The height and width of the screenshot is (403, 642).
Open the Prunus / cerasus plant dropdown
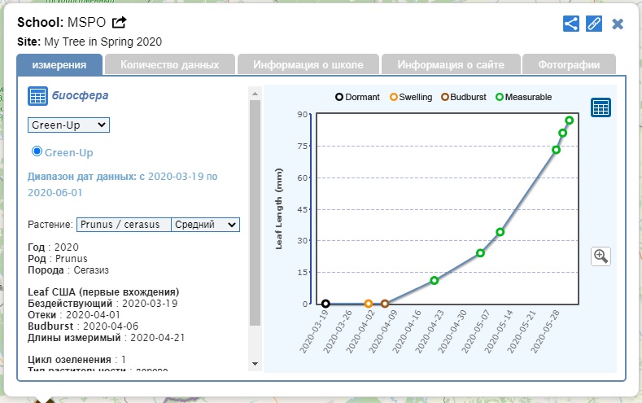point(124,225)
